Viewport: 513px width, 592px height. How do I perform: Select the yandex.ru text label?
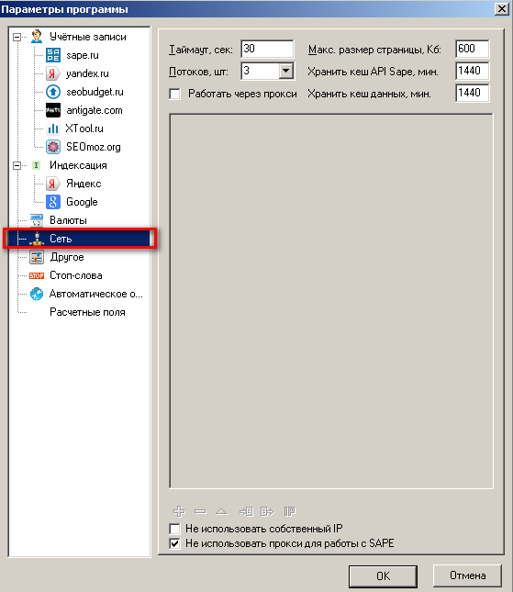click(x=87, y=73)
